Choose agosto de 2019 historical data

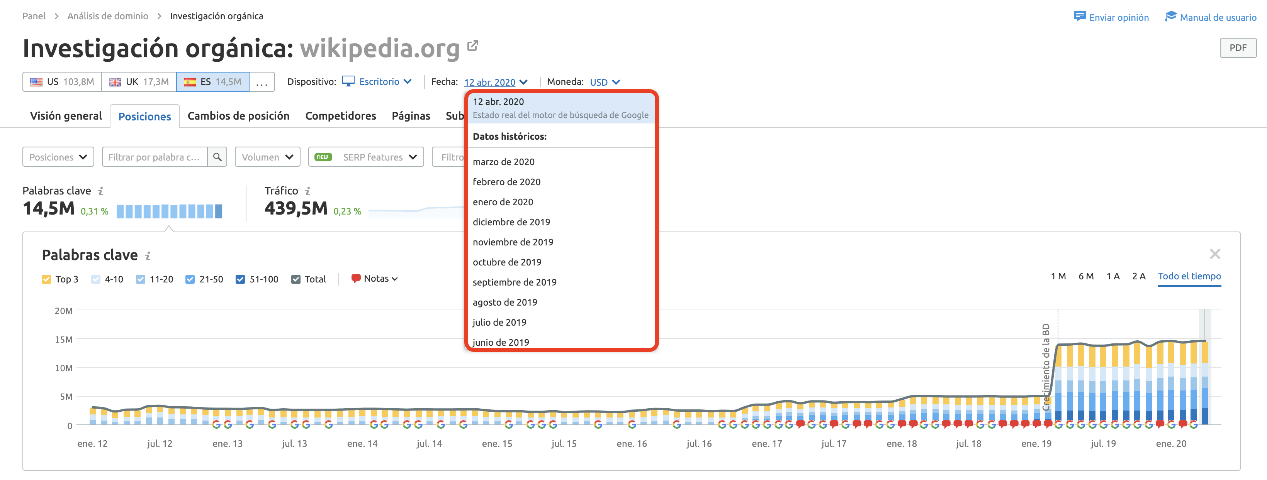click(x=561, y=303)
